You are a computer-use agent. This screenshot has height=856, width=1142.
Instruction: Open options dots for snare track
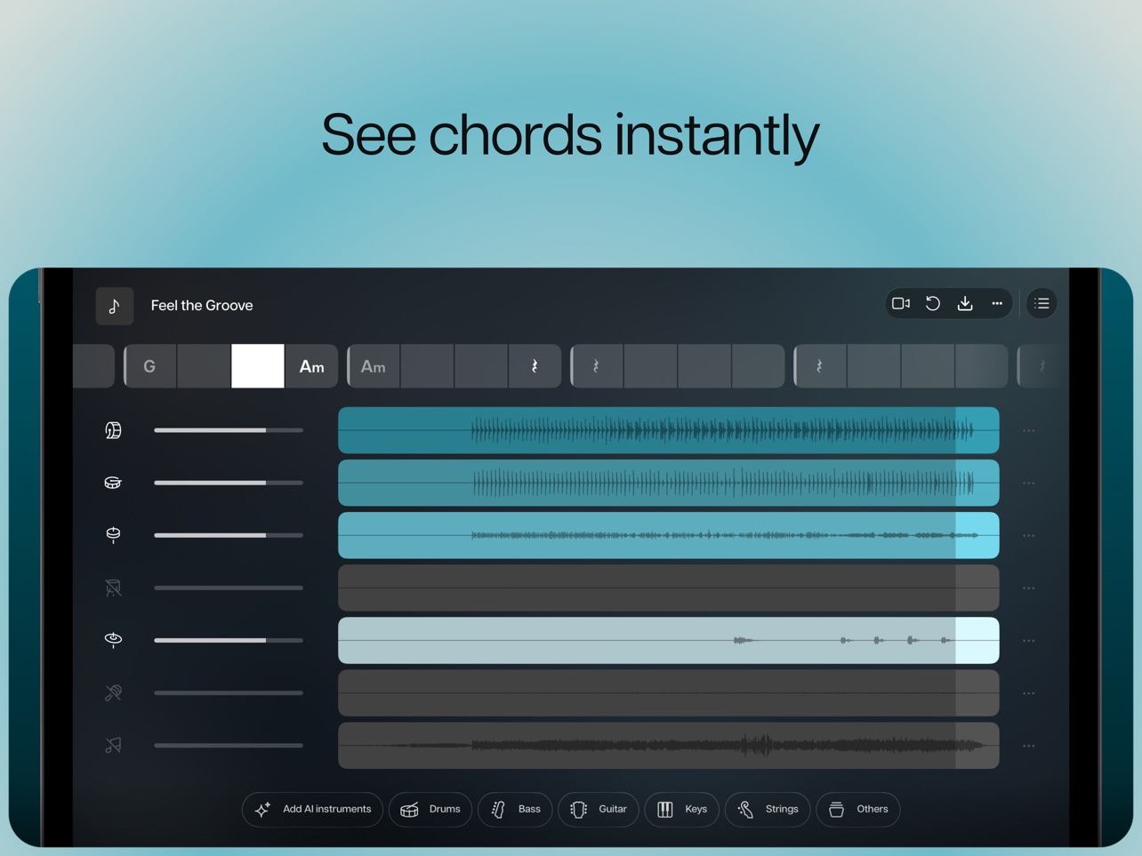coord(1029,484)
